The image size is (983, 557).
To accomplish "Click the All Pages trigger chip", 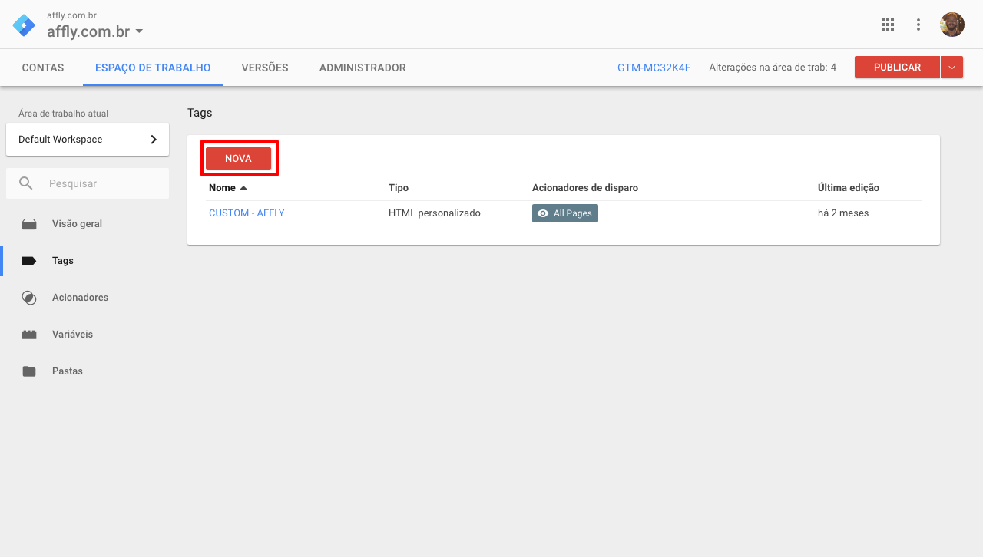I will click(564, 213).
